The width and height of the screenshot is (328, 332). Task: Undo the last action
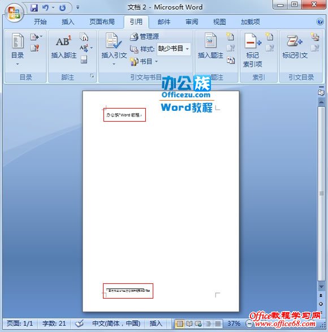pyautogui.click(x=45, y=8)
